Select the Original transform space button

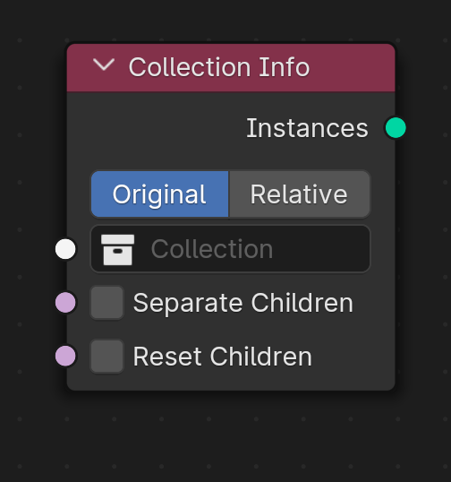tap(159, 194)
